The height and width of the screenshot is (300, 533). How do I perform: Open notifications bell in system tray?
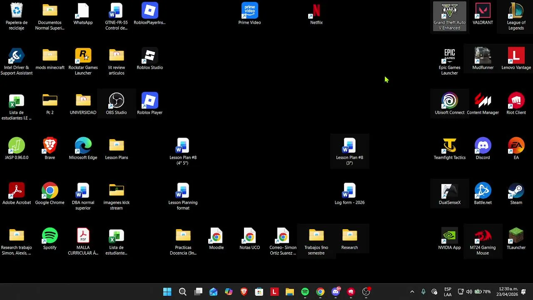(524, 292)
